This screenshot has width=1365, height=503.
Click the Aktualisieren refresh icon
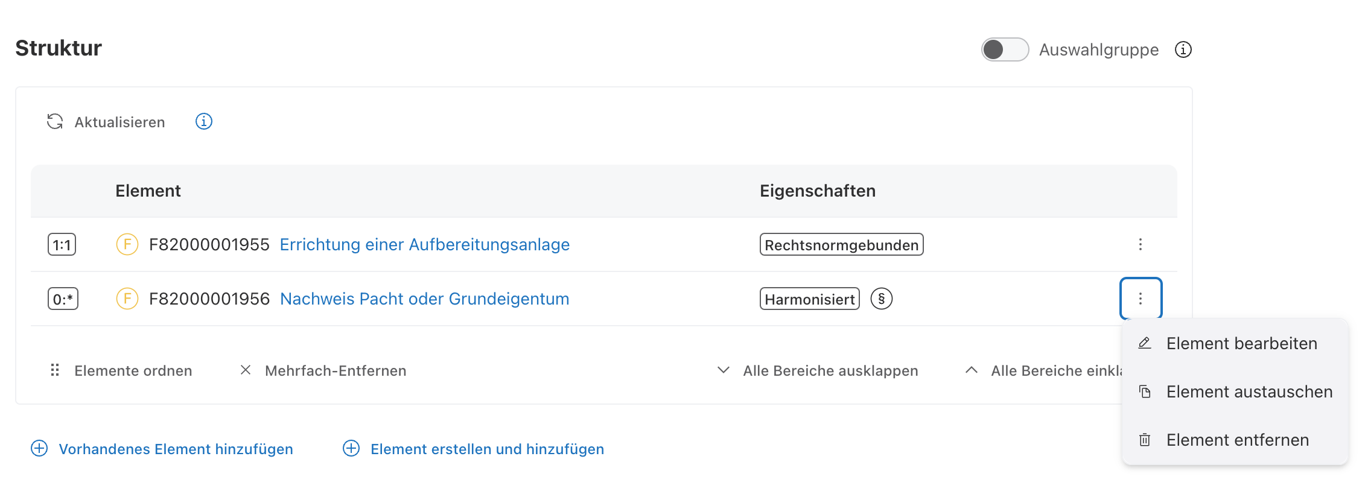pos(55,122)
